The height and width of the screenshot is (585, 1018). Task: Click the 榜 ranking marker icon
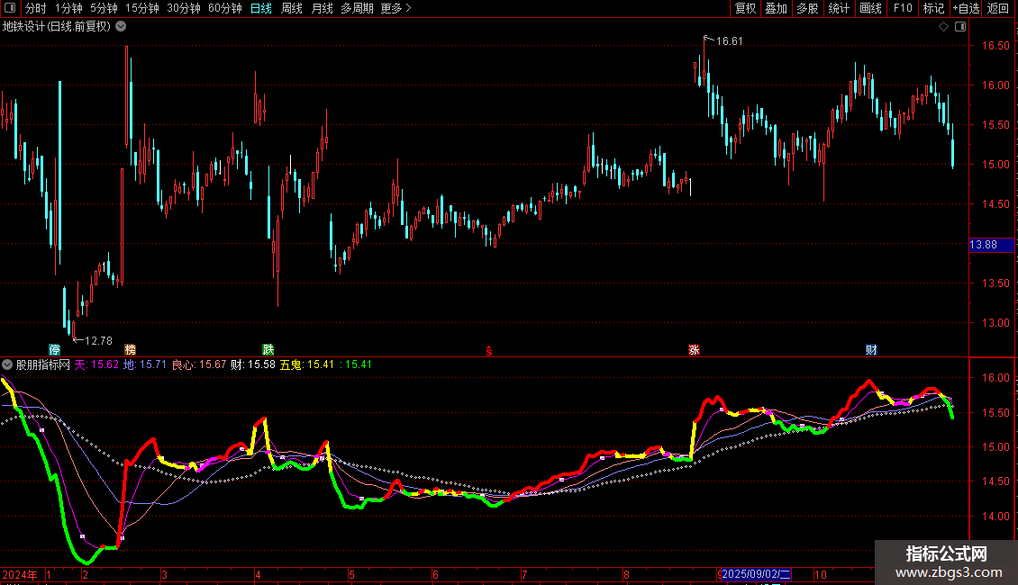[130, 349]
